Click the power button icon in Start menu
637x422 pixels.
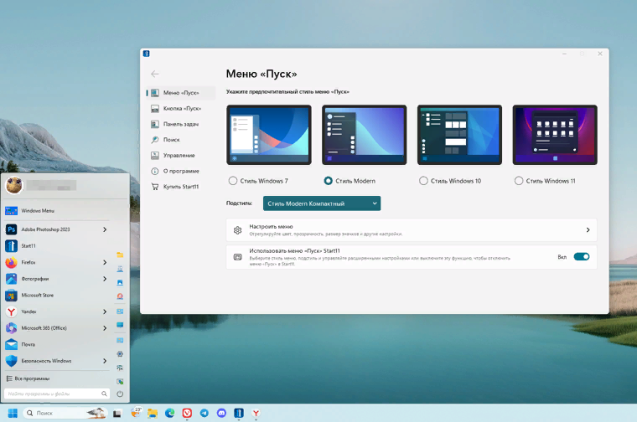(x=120, y=394)
